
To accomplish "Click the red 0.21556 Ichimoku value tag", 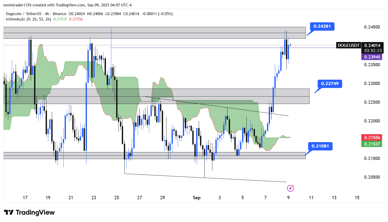I will click(x=372, y=138).
